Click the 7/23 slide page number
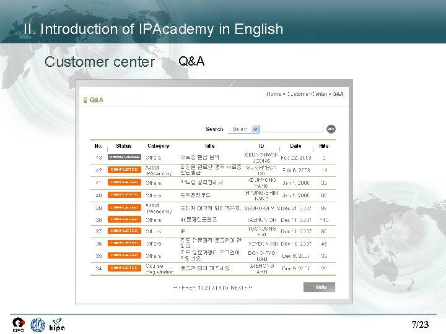The height and width of the screenshot is (334, 446). pos(420,324)
